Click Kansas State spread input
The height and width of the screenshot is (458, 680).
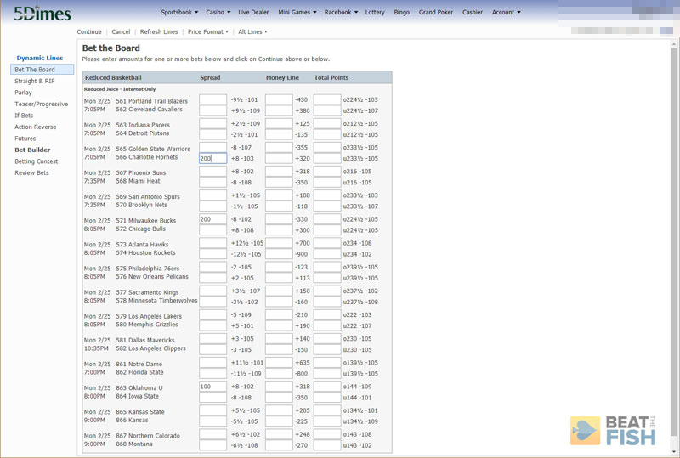(213, 410)
